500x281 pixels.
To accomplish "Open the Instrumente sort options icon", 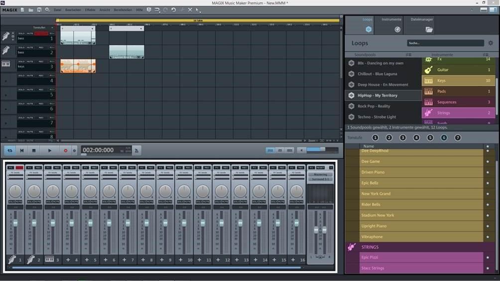I will 486,55.
